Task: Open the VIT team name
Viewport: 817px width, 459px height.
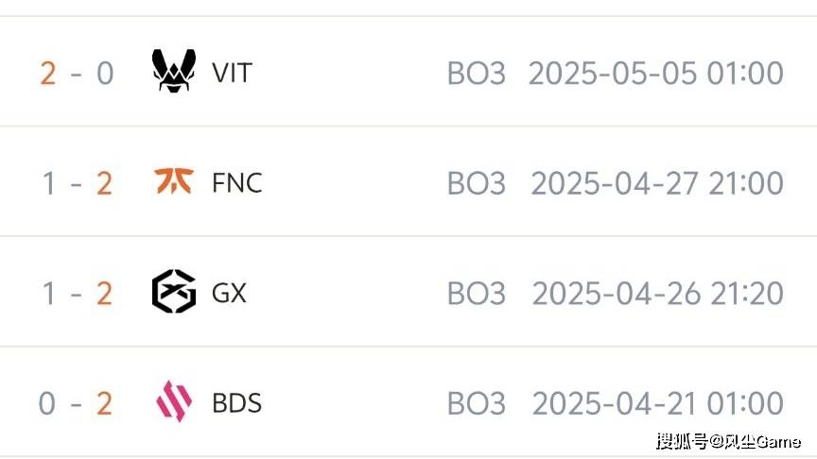Action: click(232, 73)
